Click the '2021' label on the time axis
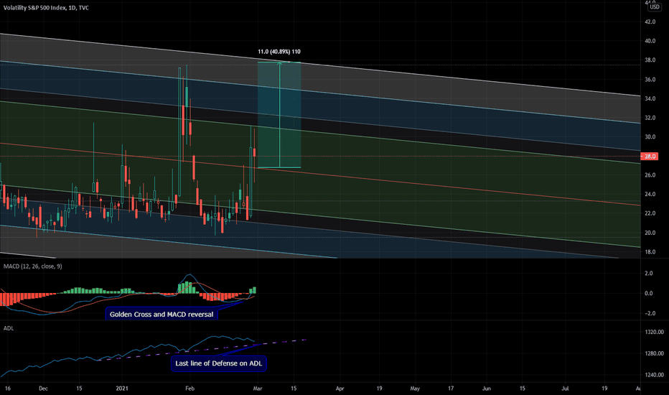The width and height of the screenshot is (669, 395). coord(122,389)
